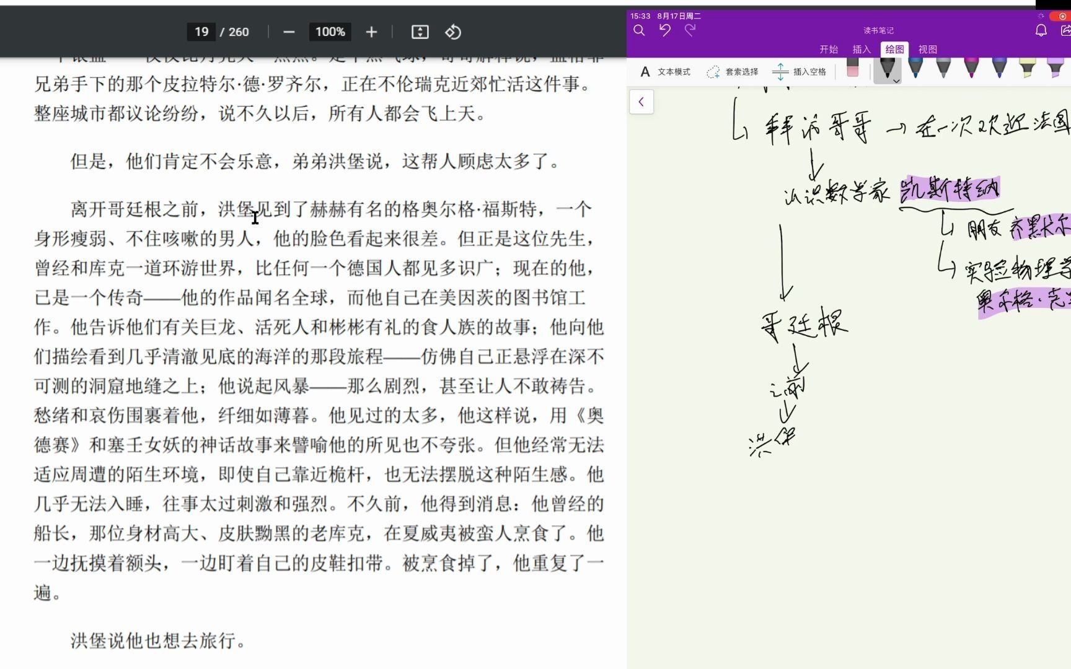The height and width of the screenshot is (669, 1071).
Task: Select the blue pen
Action: 915,68
